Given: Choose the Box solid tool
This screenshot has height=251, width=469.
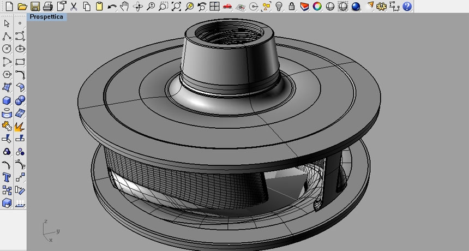Looking at the screenshot, I should (x=7, y=100).
